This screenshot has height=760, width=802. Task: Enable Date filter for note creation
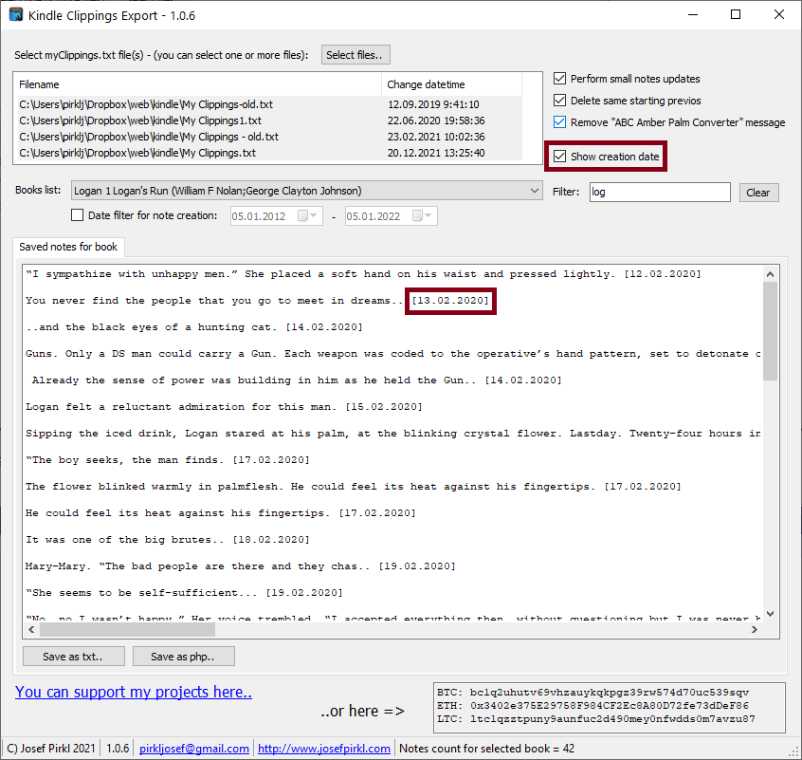point(77,215)
